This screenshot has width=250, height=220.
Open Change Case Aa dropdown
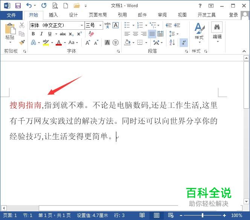(x=73, y=42)
